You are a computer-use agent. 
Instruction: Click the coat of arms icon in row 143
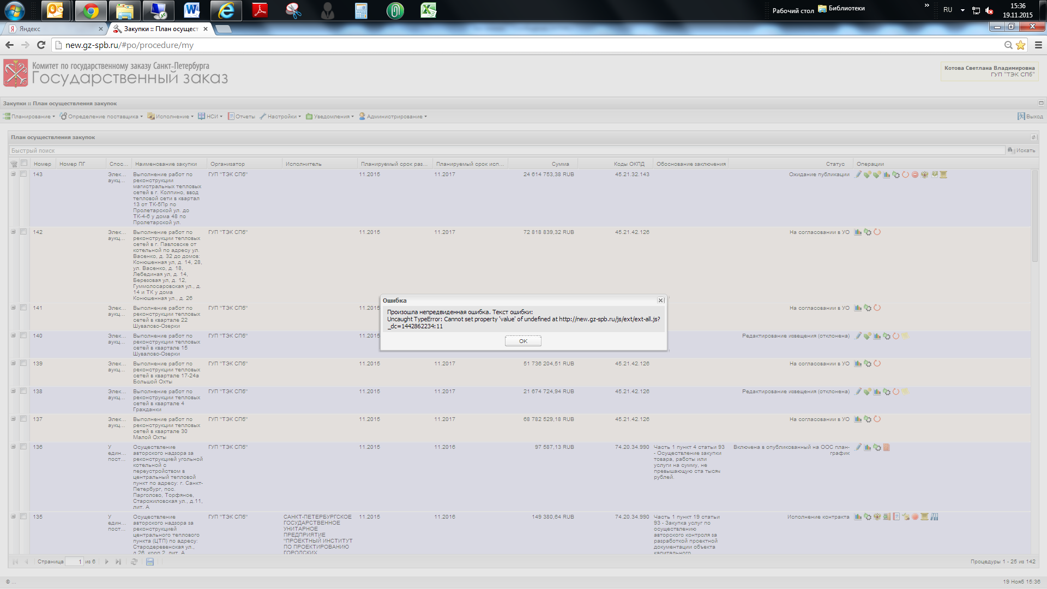pos(924,175)
